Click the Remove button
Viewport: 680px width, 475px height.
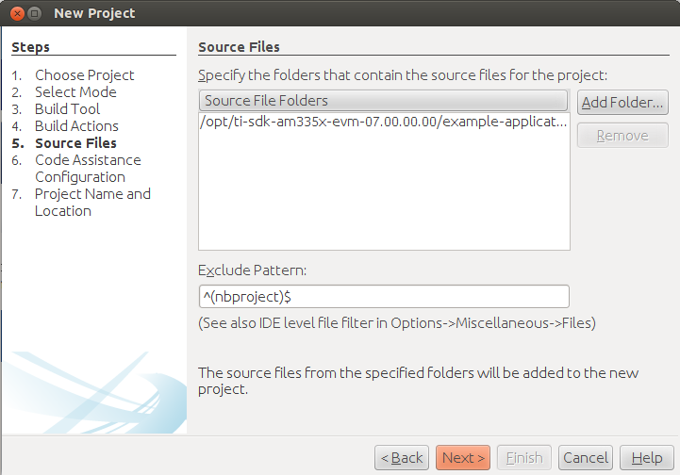[x=622, y=135]
